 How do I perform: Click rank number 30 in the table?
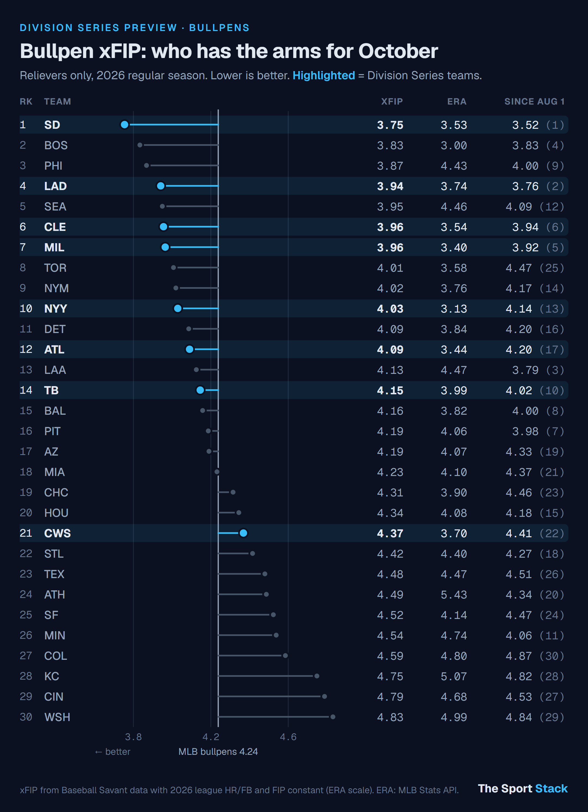click(x=26, y=717)
